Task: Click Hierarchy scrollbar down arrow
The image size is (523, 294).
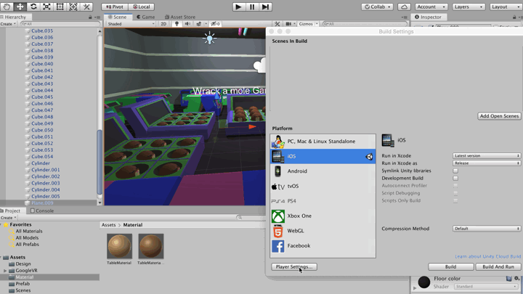Action: point(100,203)
